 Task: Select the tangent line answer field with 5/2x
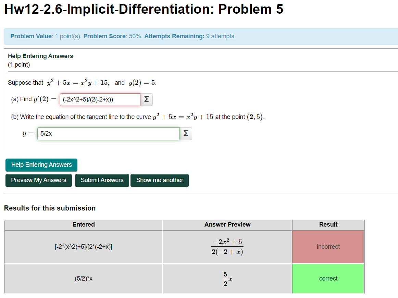click(108, 134)
